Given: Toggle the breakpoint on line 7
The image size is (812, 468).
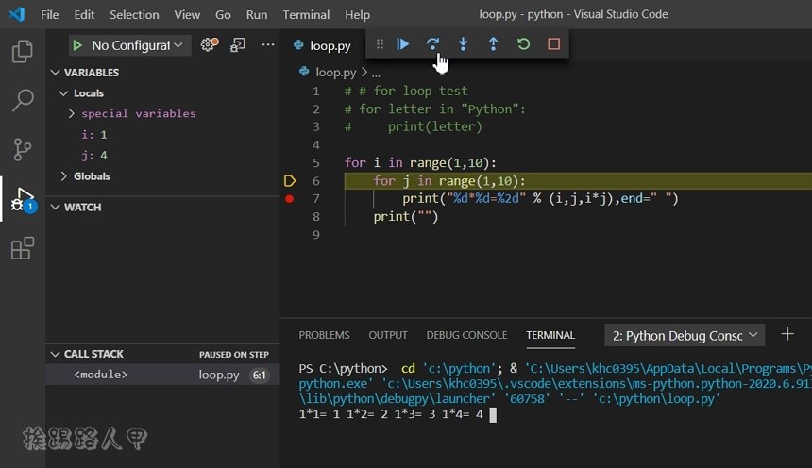Looking at the screenshot, I should pos(290,199).
